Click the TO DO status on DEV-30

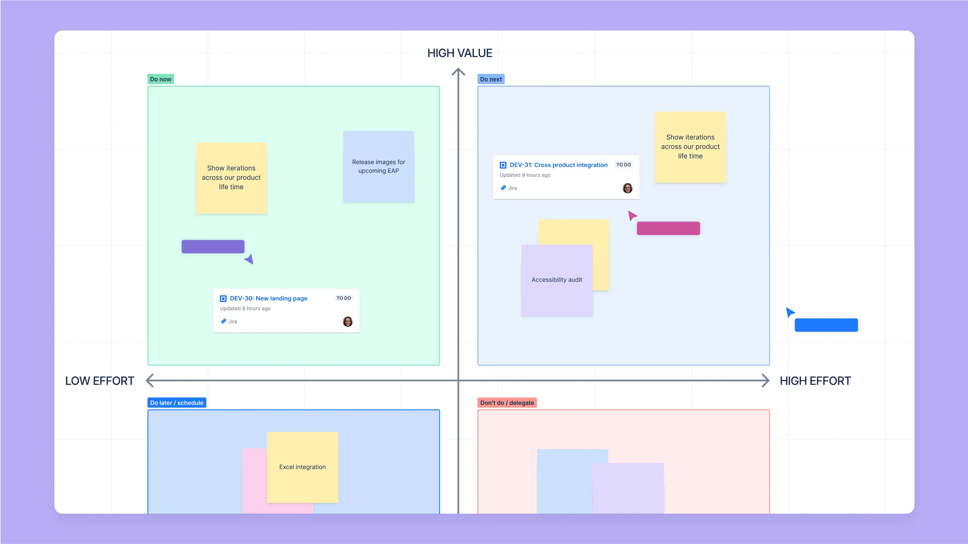tap(343, 298)
